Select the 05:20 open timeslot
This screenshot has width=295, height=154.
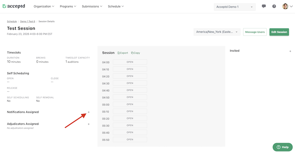point(130,119)
